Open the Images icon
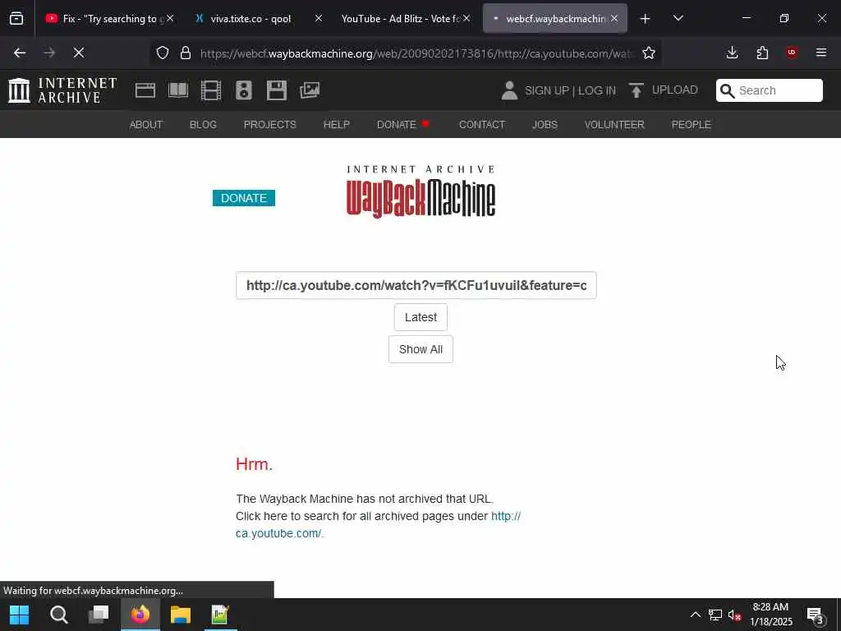 (310, 90)
